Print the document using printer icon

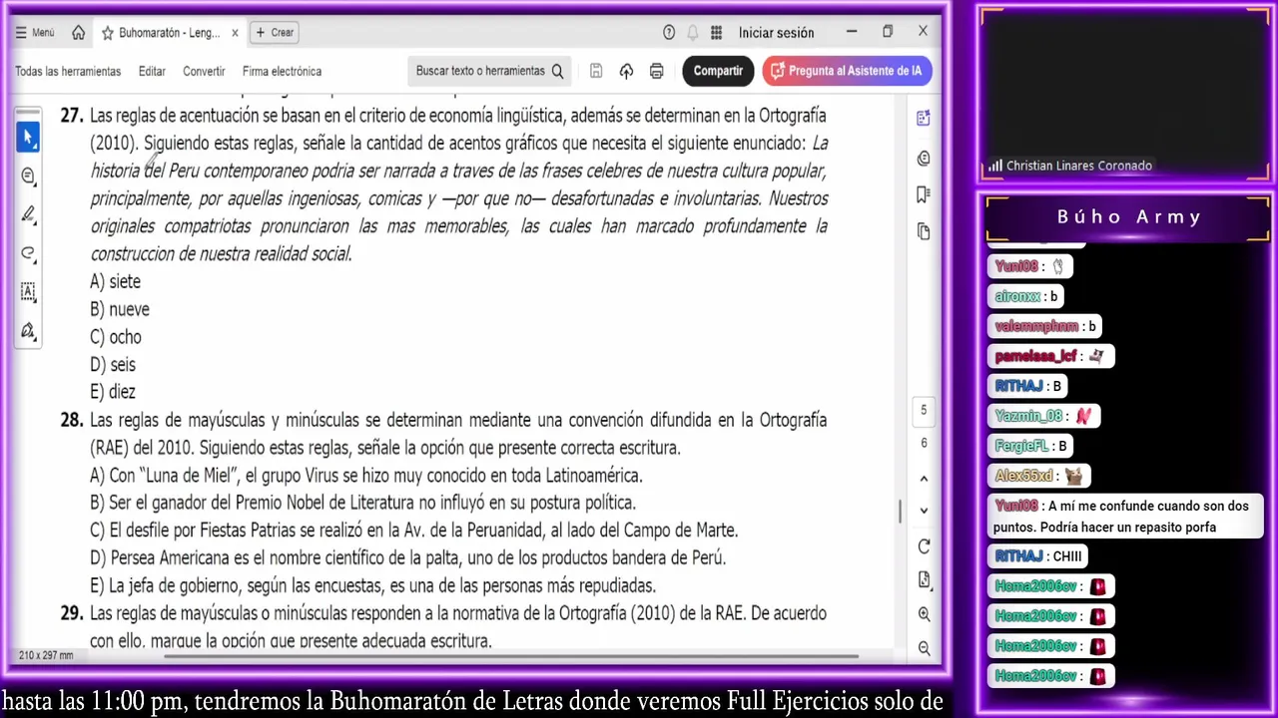click(656, 71)
